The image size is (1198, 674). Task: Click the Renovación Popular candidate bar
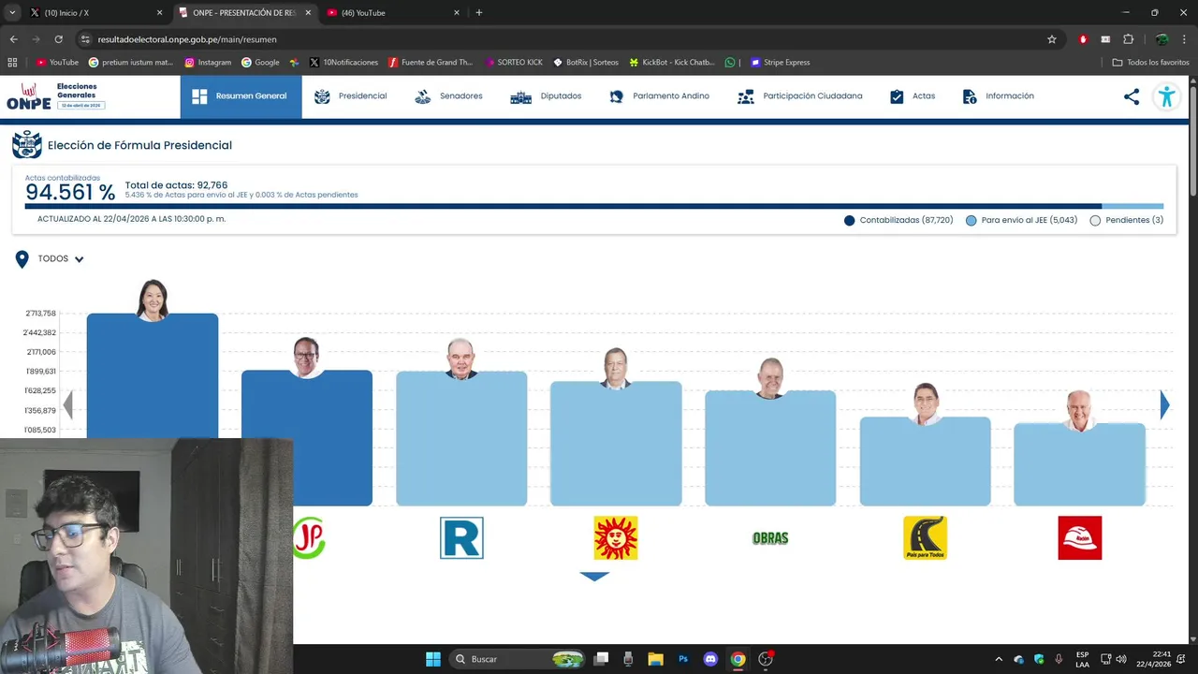461,438
